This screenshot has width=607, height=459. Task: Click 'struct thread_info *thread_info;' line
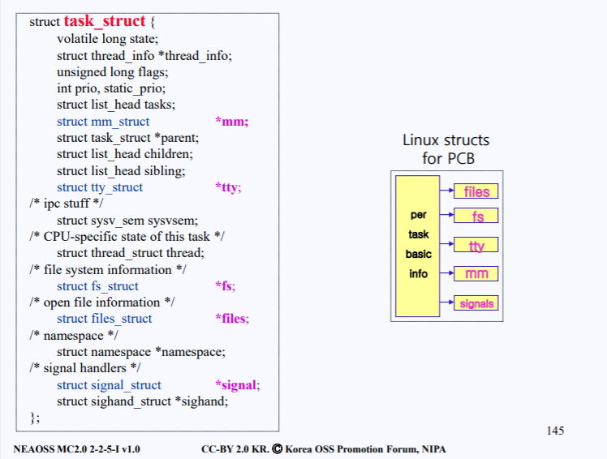144,56
